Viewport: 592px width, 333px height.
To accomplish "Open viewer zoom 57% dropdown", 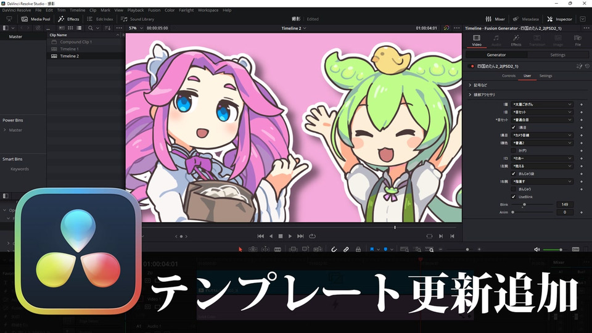I will 136,28.
